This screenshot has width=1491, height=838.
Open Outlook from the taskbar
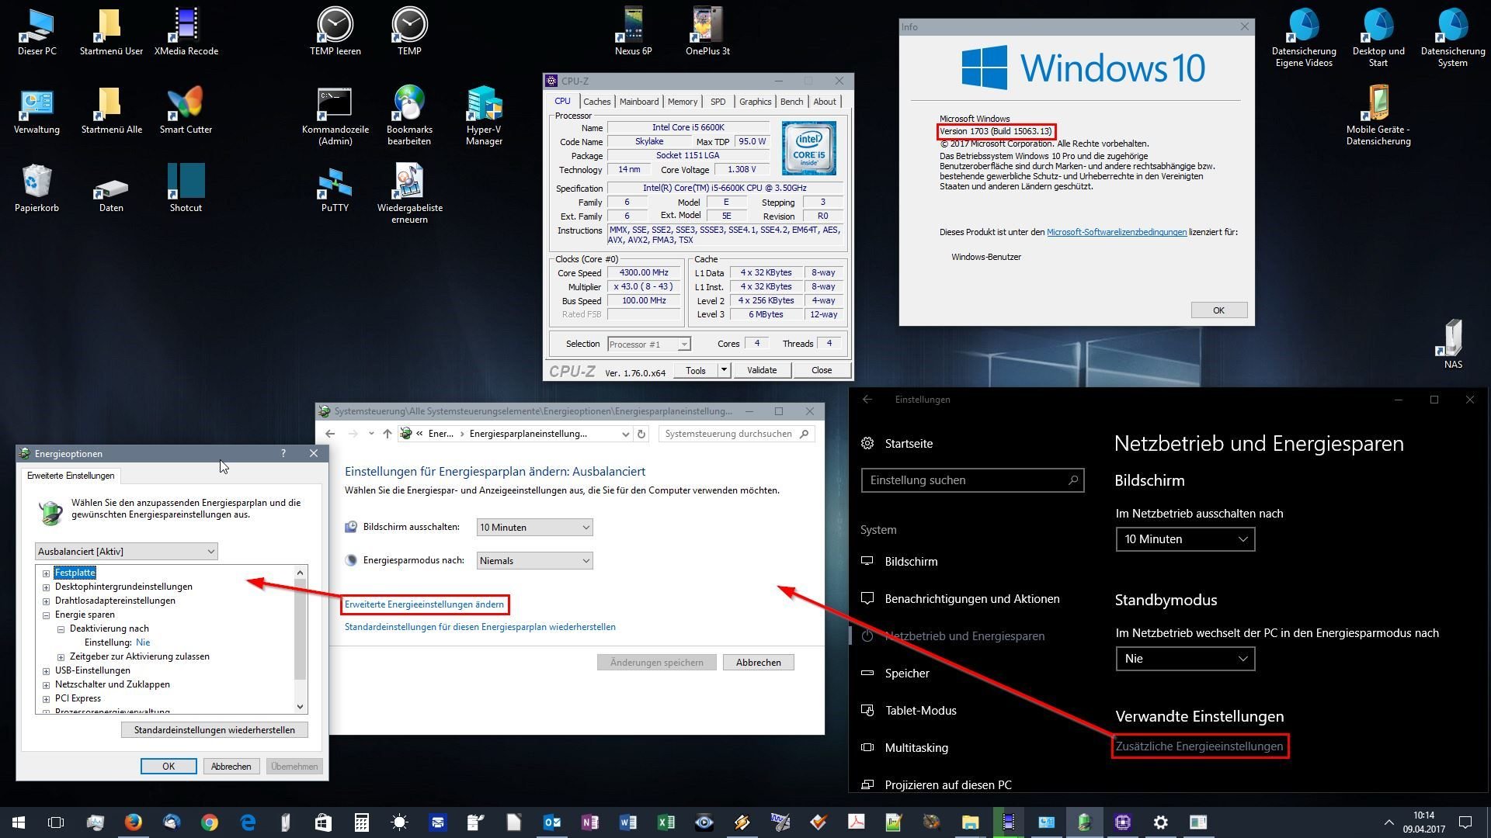pyautogui.click(x=552, y=822)
